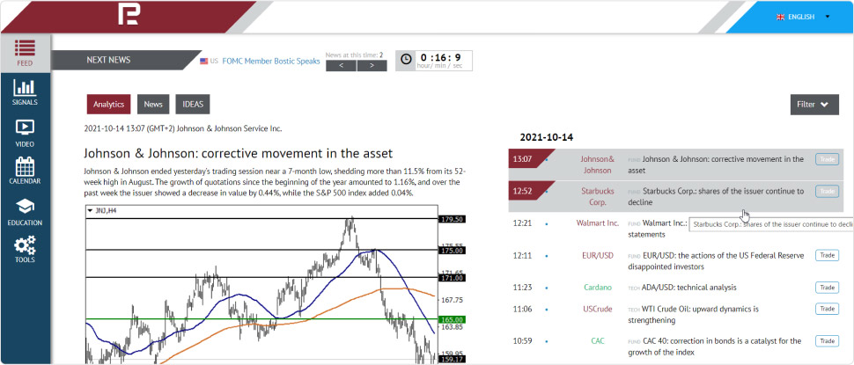Click the USCrude instrument name

click(x=598, y=309)
